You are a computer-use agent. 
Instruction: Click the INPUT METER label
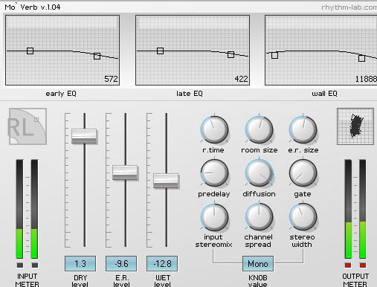point(27,280)
